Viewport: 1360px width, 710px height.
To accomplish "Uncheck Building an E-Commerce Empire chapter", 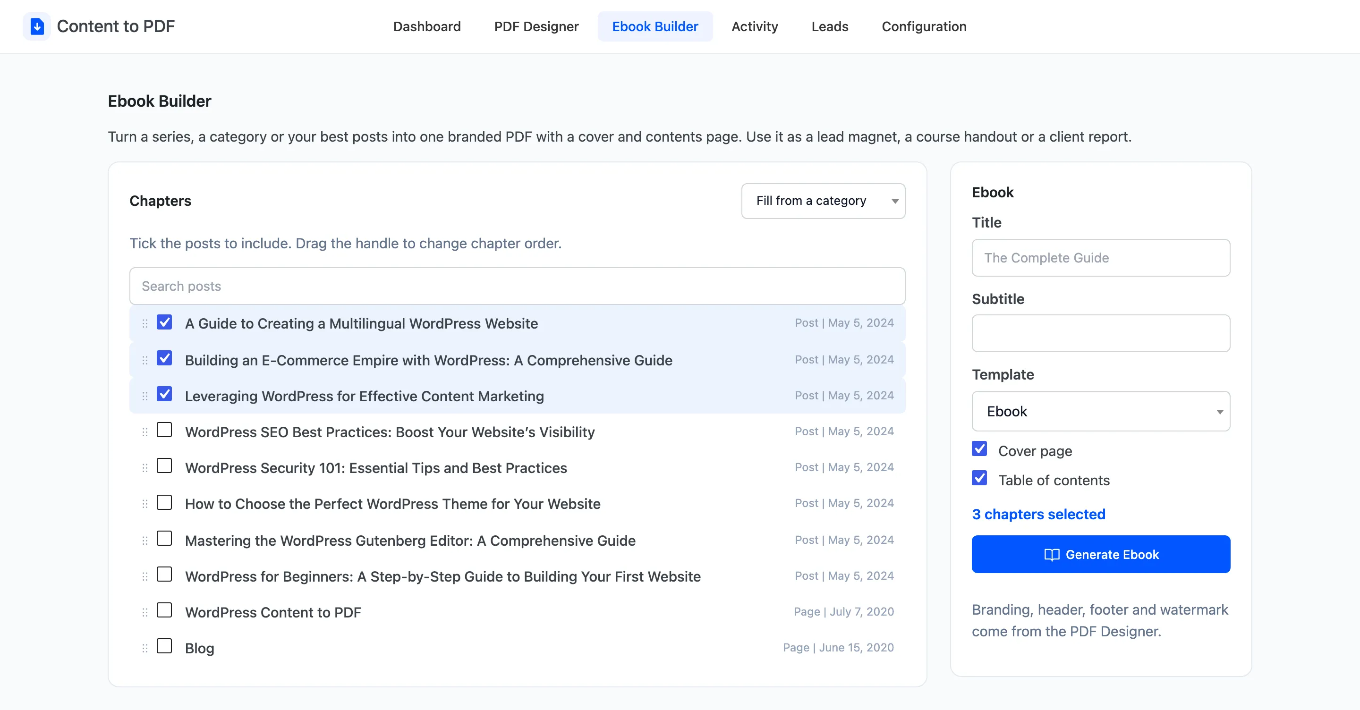I will tap(164, 358).
